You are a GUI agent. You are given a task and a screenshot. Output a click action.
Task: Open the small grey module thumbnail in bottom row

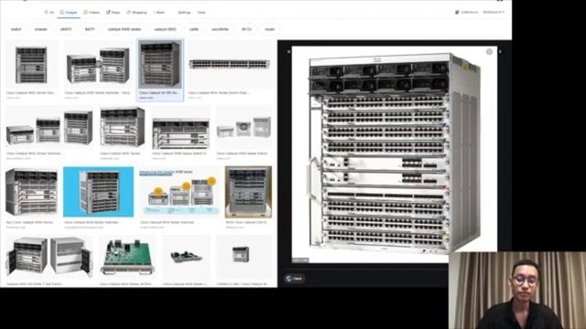click(x=186, y=258)
